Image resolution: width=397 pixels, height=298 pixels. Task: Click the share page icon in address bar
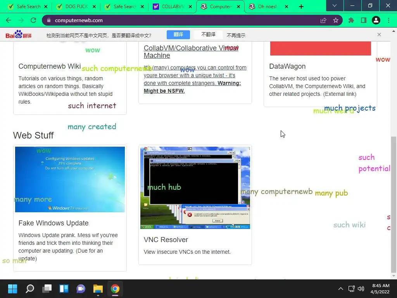click(x=323, y=21)
